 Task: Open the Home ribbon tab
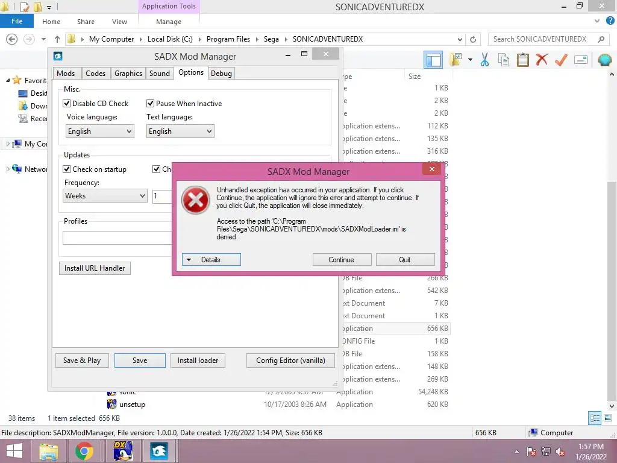click(x=51, y=22)
